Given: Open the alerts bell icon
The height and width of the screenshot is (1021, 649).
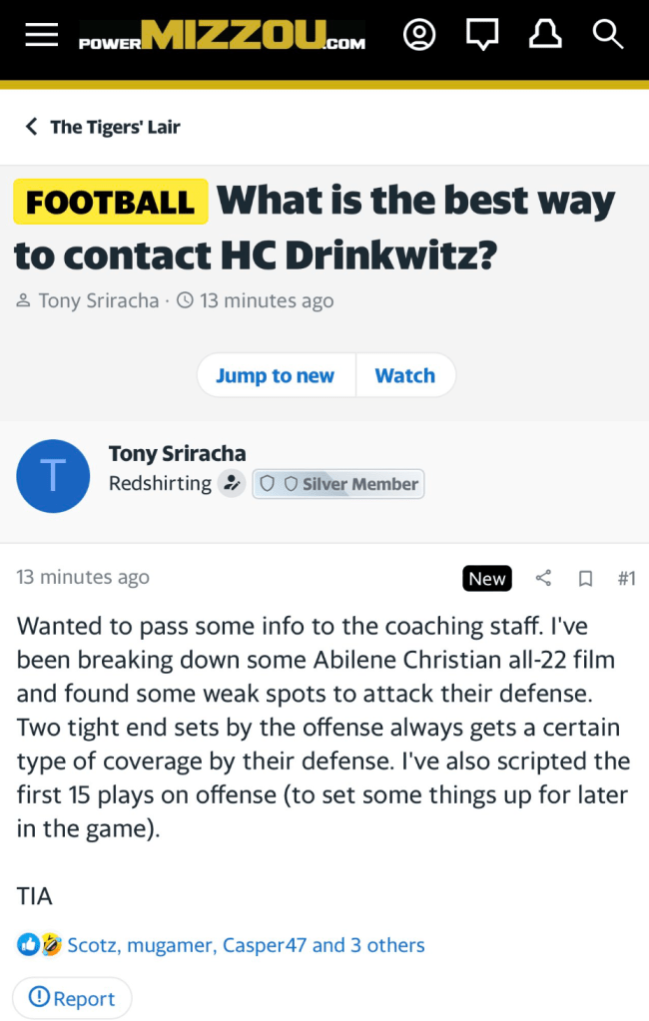Looking at the screenshot, I should point(545,36).
